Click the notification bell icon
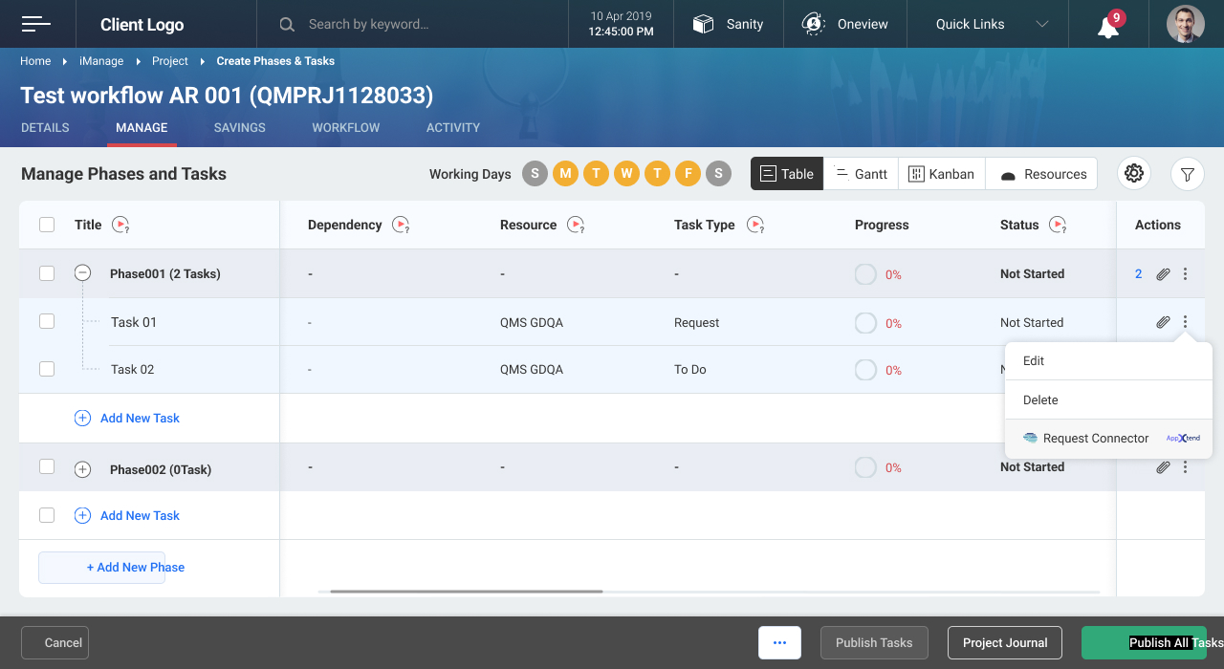The width and height of the screenshot is (1224, 669). click(x=1108, y=26)
